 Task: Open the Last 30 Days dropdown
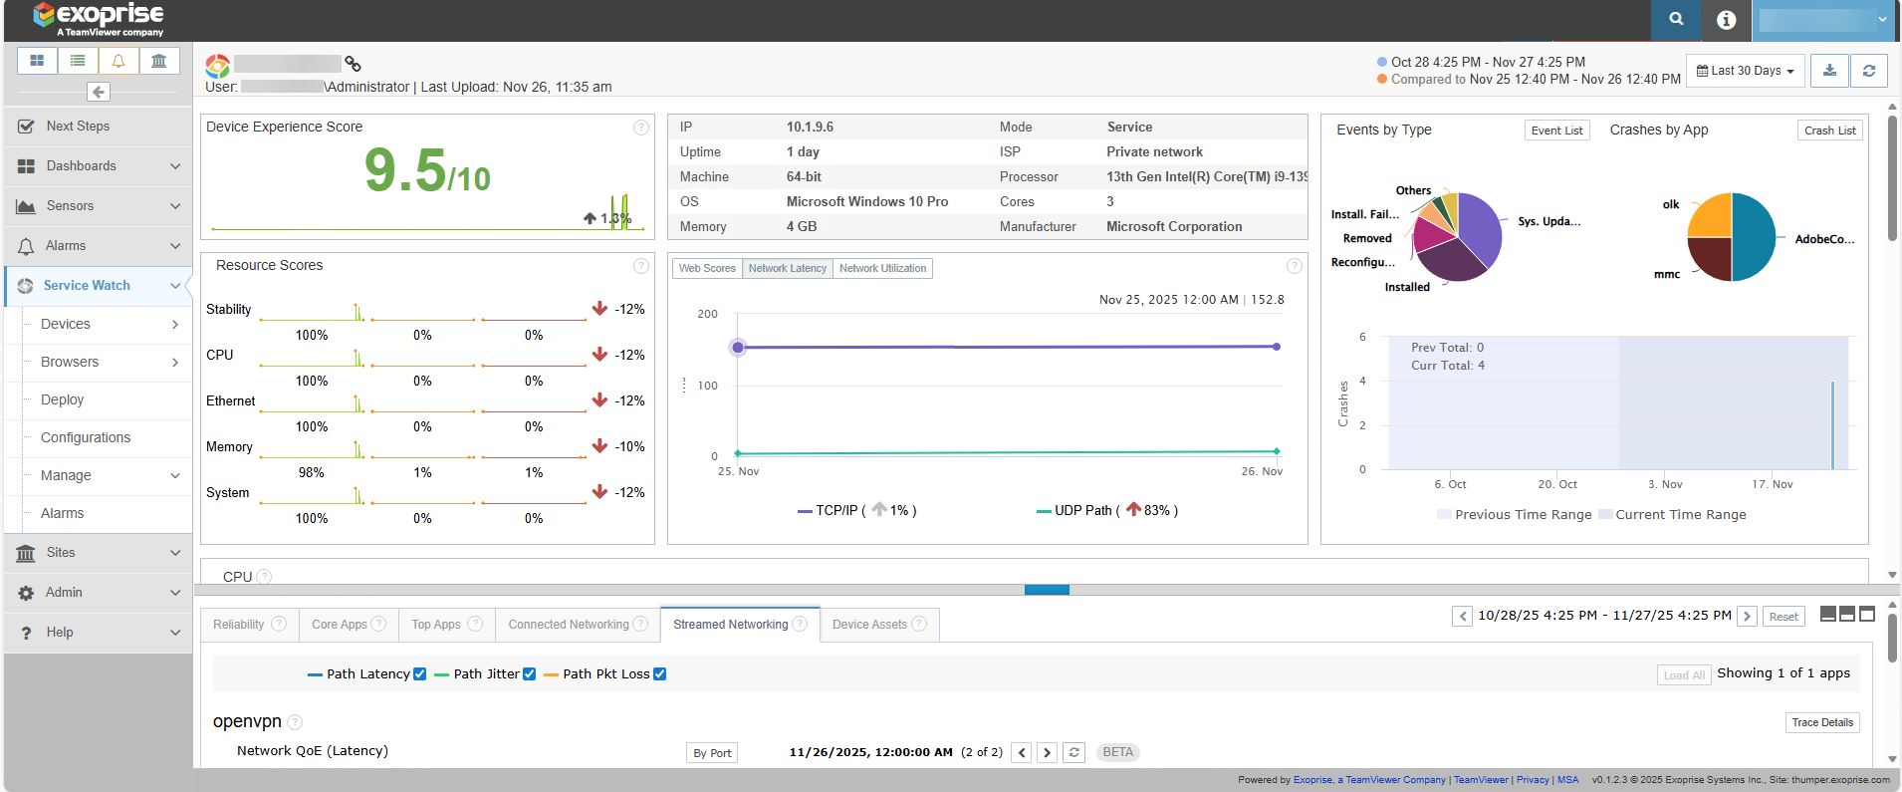[x=1745, y=71]
